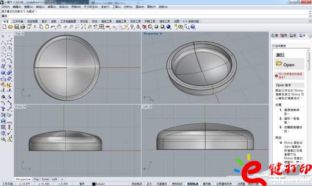This screenshot has height=186, width=312.
Task: Click the Print icon in the toolbar
Action: tap(23, 27)
